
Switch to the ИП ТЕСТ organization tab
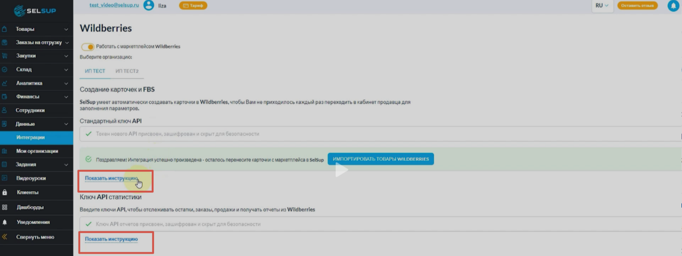pos(95,71)
